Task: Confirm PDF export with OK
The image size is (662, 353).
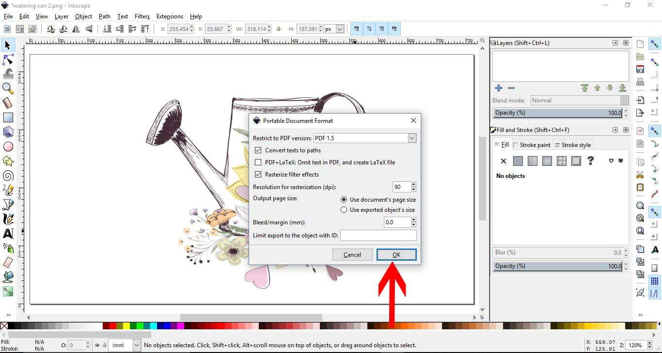Action: pos(396,254)
